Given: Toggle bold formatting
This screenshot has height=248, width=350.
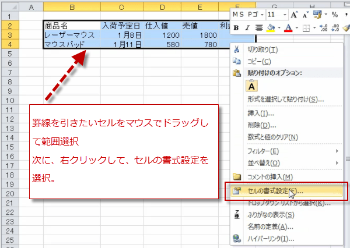Looking at the screenshot, I should point(236,28).
